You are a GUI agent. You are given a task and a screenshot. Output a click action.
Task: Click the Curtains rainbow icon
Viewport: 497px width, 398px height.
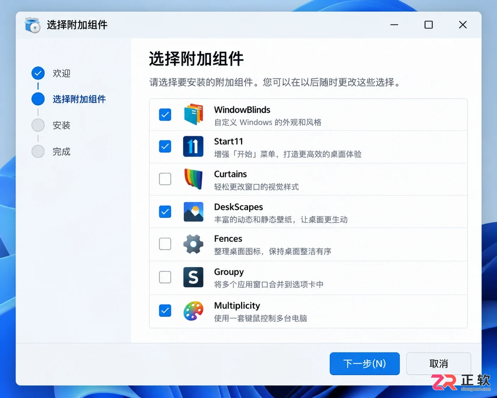pyautogui.click(x=194, y=179)
